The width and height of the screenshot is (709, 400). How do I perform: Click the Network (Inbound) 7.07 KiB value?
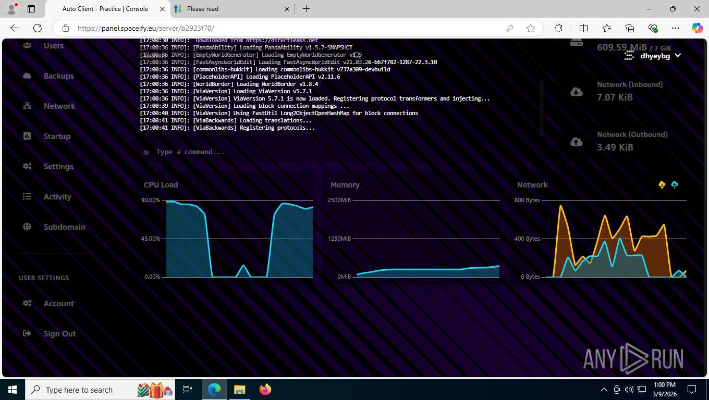(x=615, y=97)
